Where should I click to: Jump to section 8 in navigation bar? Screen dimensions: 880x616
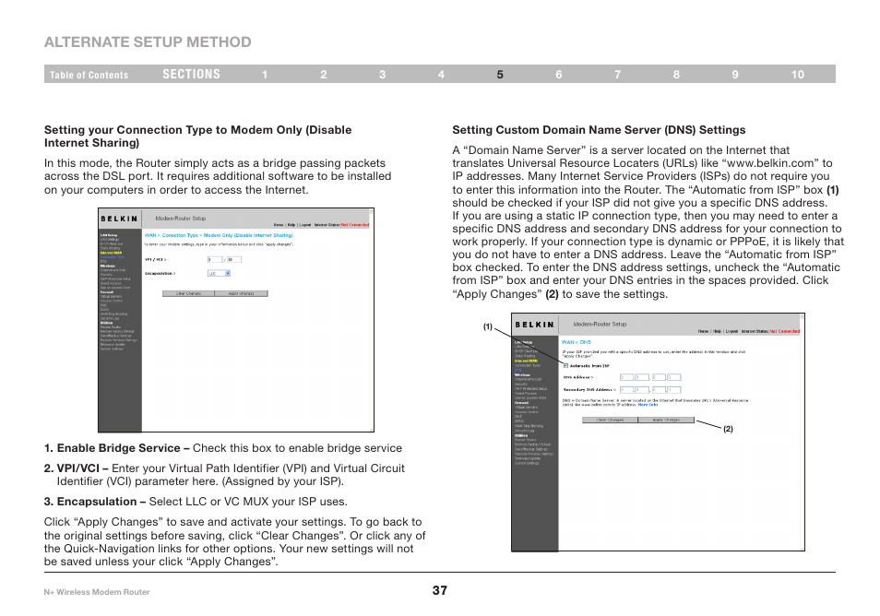point(676,74)
